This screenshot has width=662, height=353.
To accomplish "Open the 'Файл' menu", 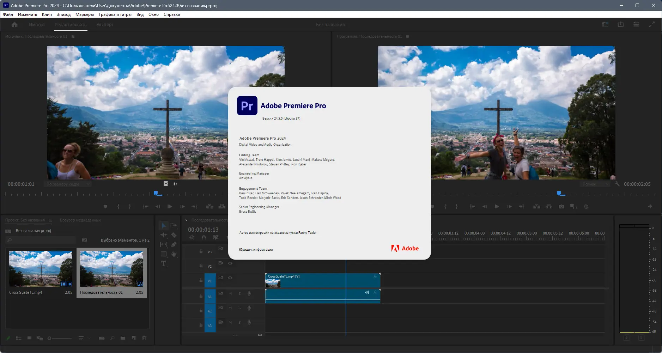I will pos(7,14).
